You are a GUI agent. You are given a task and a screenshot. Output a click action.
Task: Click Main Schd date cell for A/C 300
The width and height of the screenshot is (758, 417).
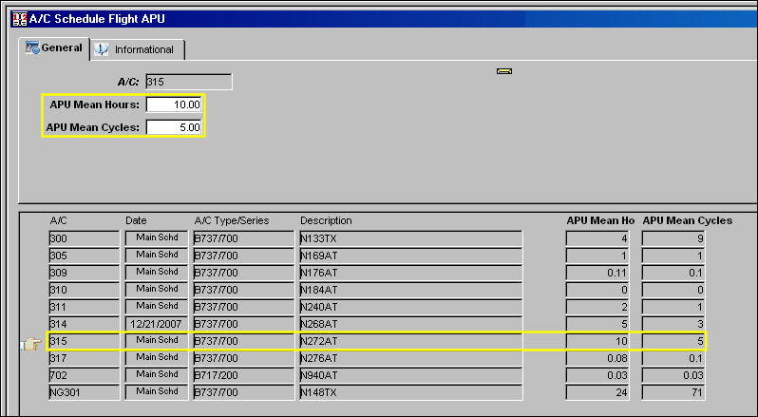(157, 238)
